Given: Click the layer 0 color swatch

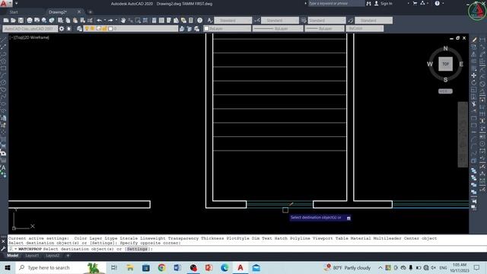Looking at the screenshot, I should pyautogui.click(x=110, y=29).
